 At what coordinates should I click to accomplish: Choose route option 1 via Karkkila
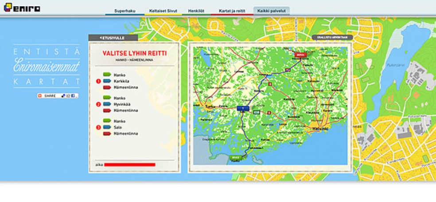pos(98,81)
